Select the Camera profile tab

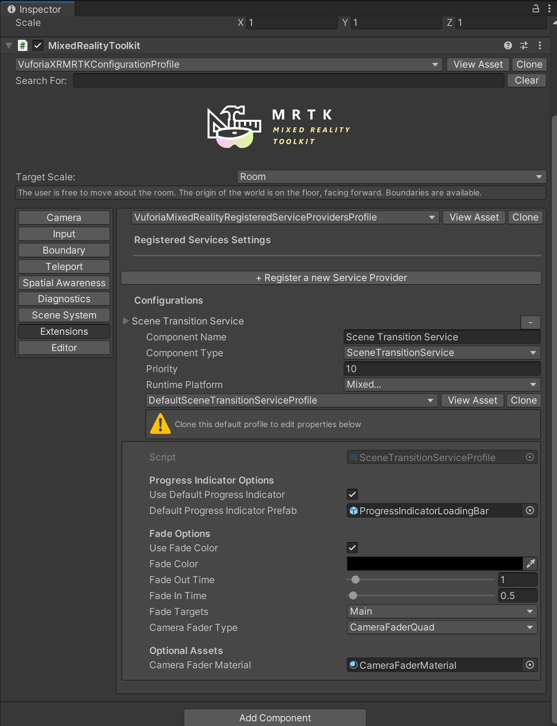(x=64, y=218)
